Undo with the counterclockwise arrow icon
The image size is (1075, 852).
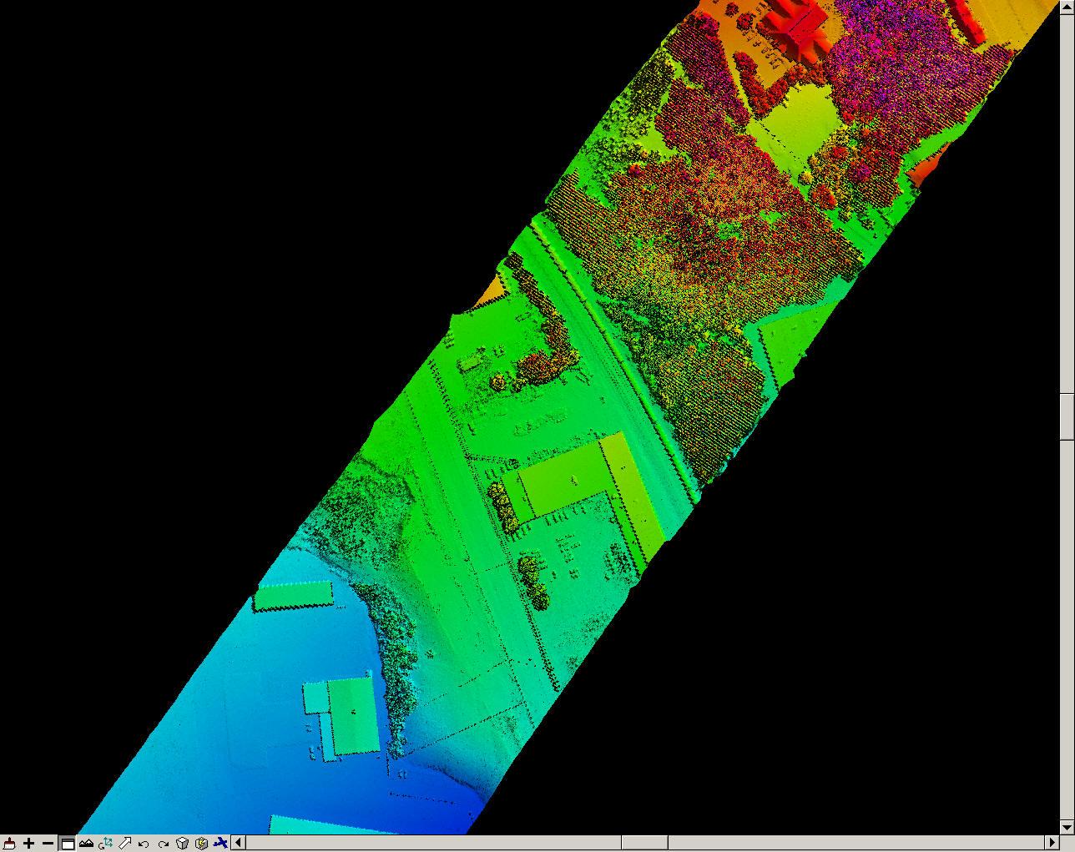144,843
